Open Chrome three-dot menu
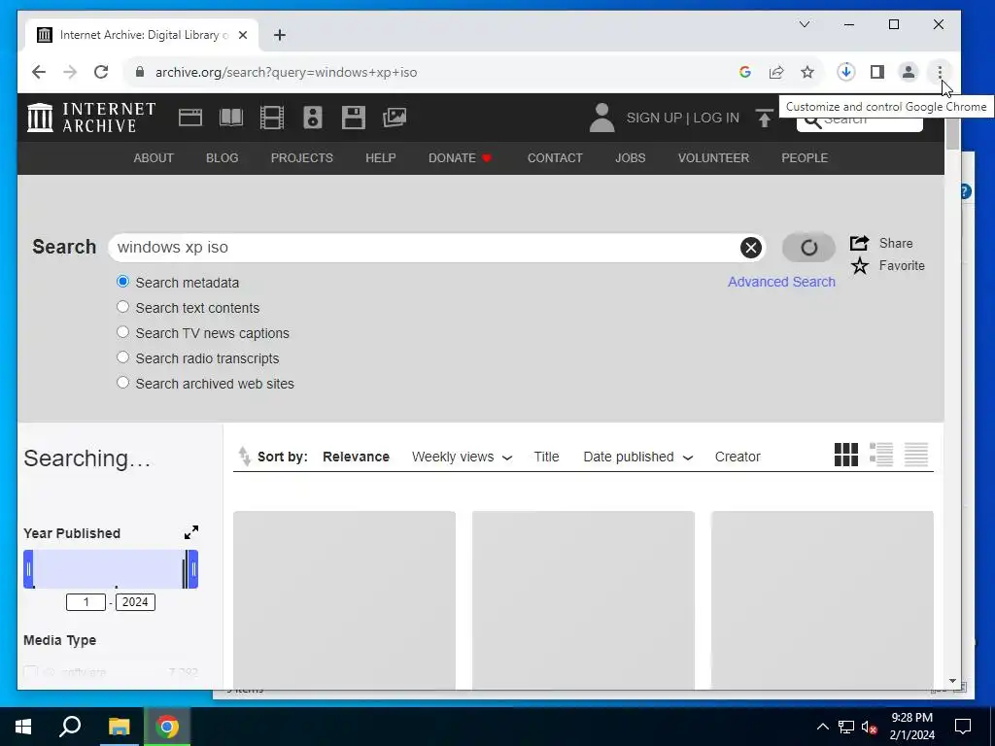Screen dimensions: 995x746 [x=940, y=72]
